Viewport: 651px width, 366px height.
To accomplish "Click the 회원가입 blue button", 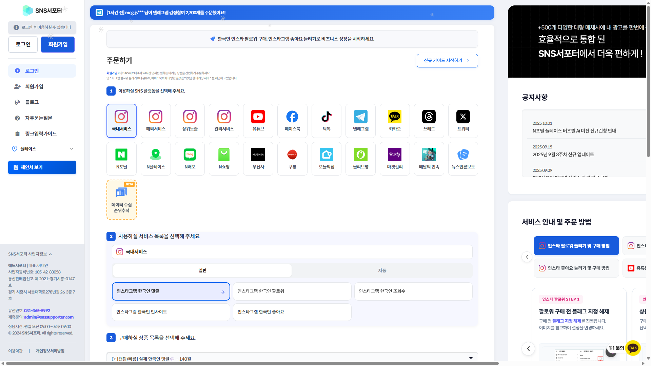I will tap(58, 44).
